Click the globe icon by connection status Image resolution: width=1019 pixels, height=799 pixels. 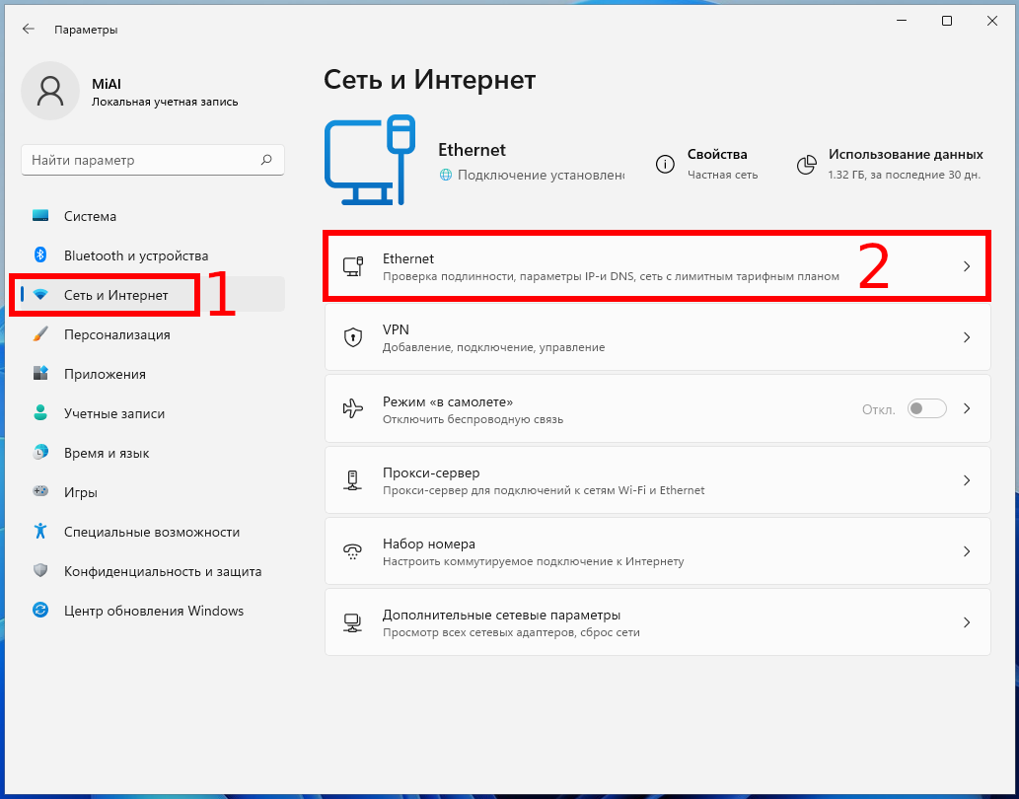point(445,175)
